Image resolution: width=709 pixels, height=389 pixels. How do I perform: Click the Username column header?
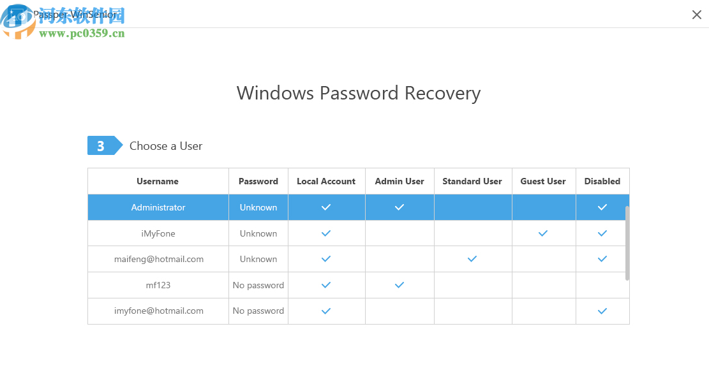pos(158,181)
